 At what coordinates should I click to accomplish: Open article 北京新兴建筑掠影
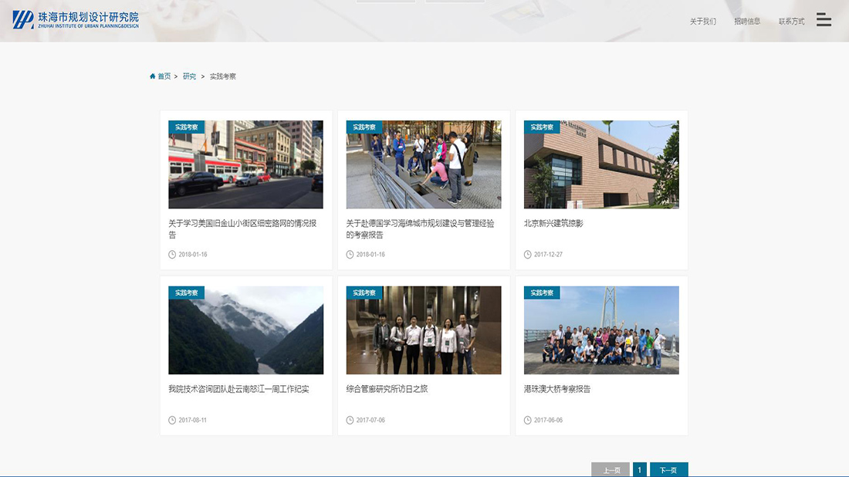(x=553, y=223)
